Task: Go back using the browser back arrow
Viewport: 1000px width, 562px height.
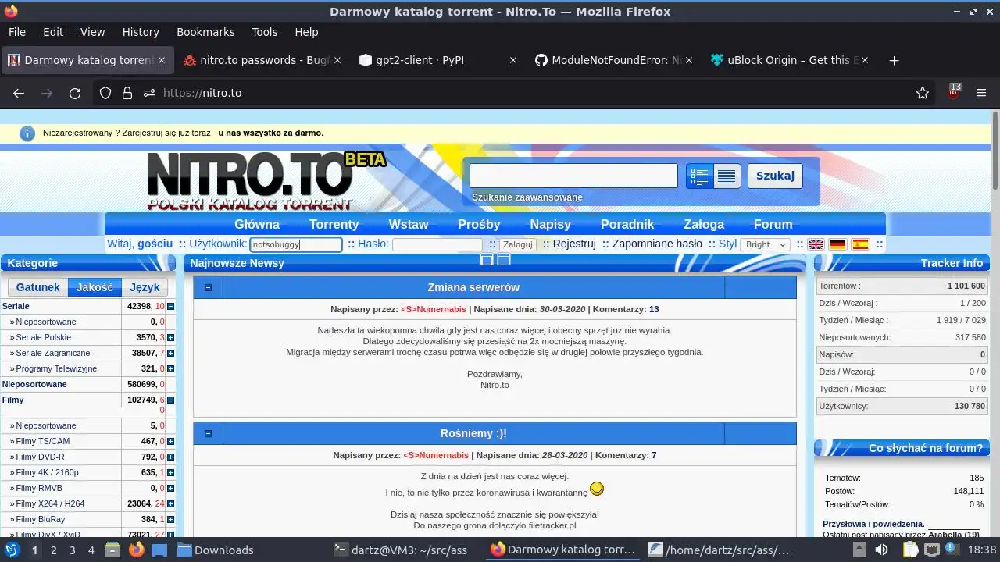Action: coord(19,93)
